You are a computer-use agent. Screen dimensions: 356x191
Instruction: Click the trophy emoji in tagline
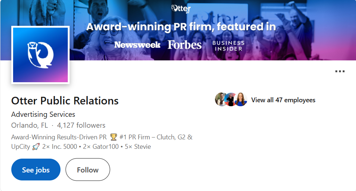click(113, 137)
